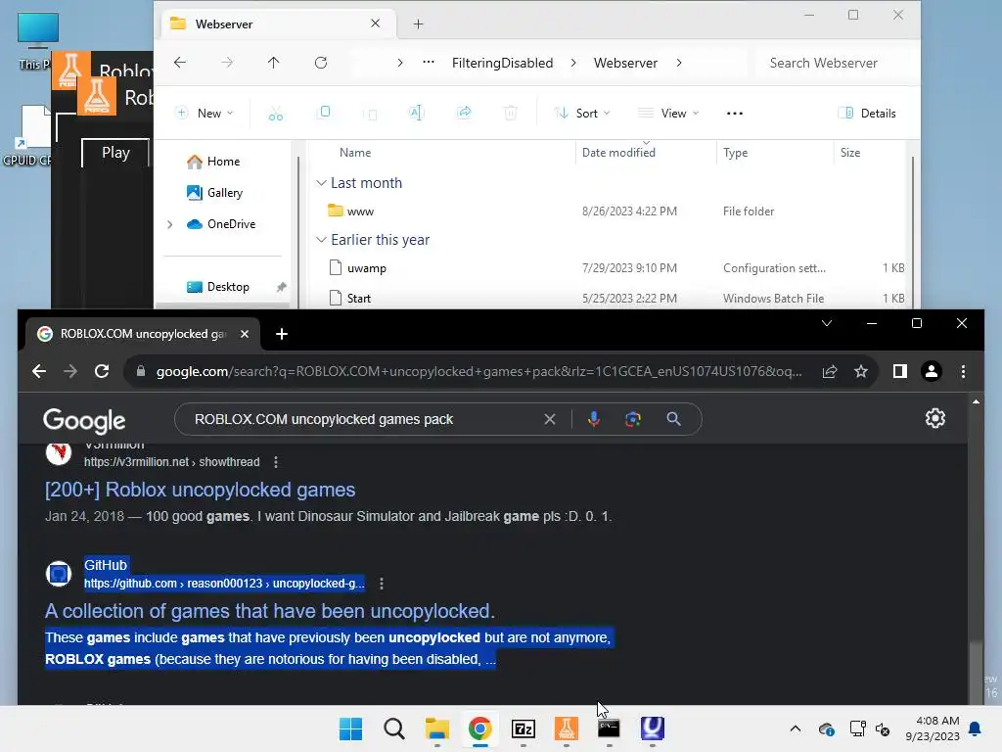Image resolution: width=1002 pixels, height=752 pixels.
Task: Add a new Explorer tab
Action: tap(418, 24)
